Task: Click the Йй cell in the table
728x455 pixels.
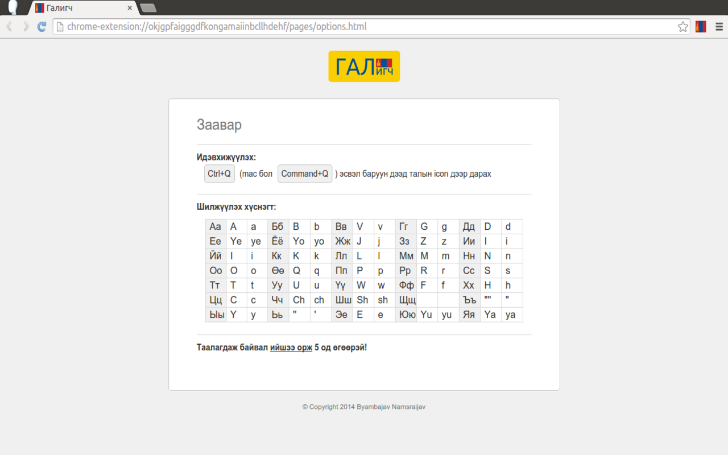Action: pos(216,256)
